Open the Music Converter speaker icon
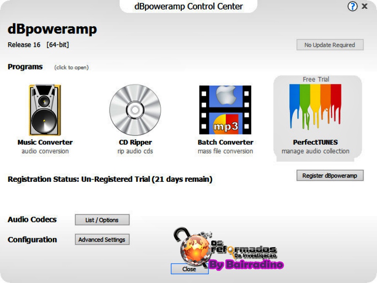 (45, 110)
